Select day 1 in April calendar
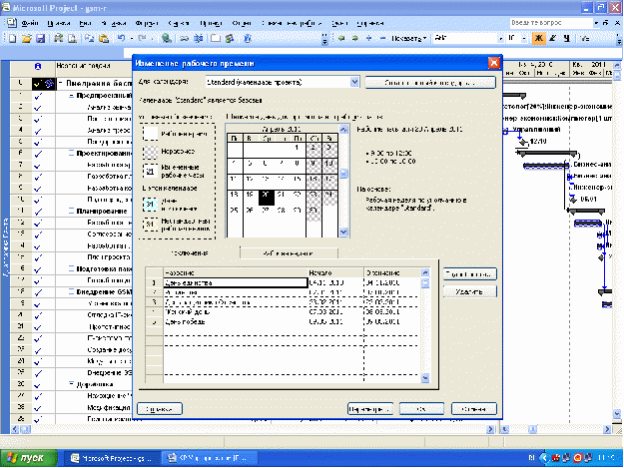Image resolution: width=624 pixels, height=468 pixels. coord(297,148)
